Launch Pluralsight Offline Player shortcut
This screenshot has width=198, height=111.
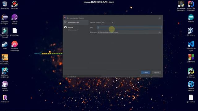tap(15, 46)
